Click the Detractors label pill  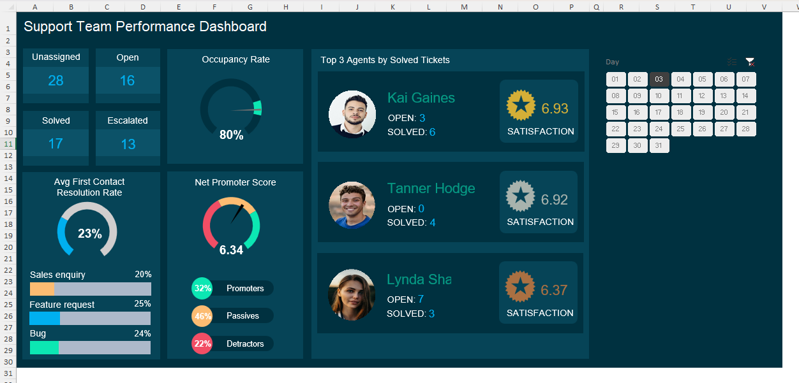click(x=245, y=343)
